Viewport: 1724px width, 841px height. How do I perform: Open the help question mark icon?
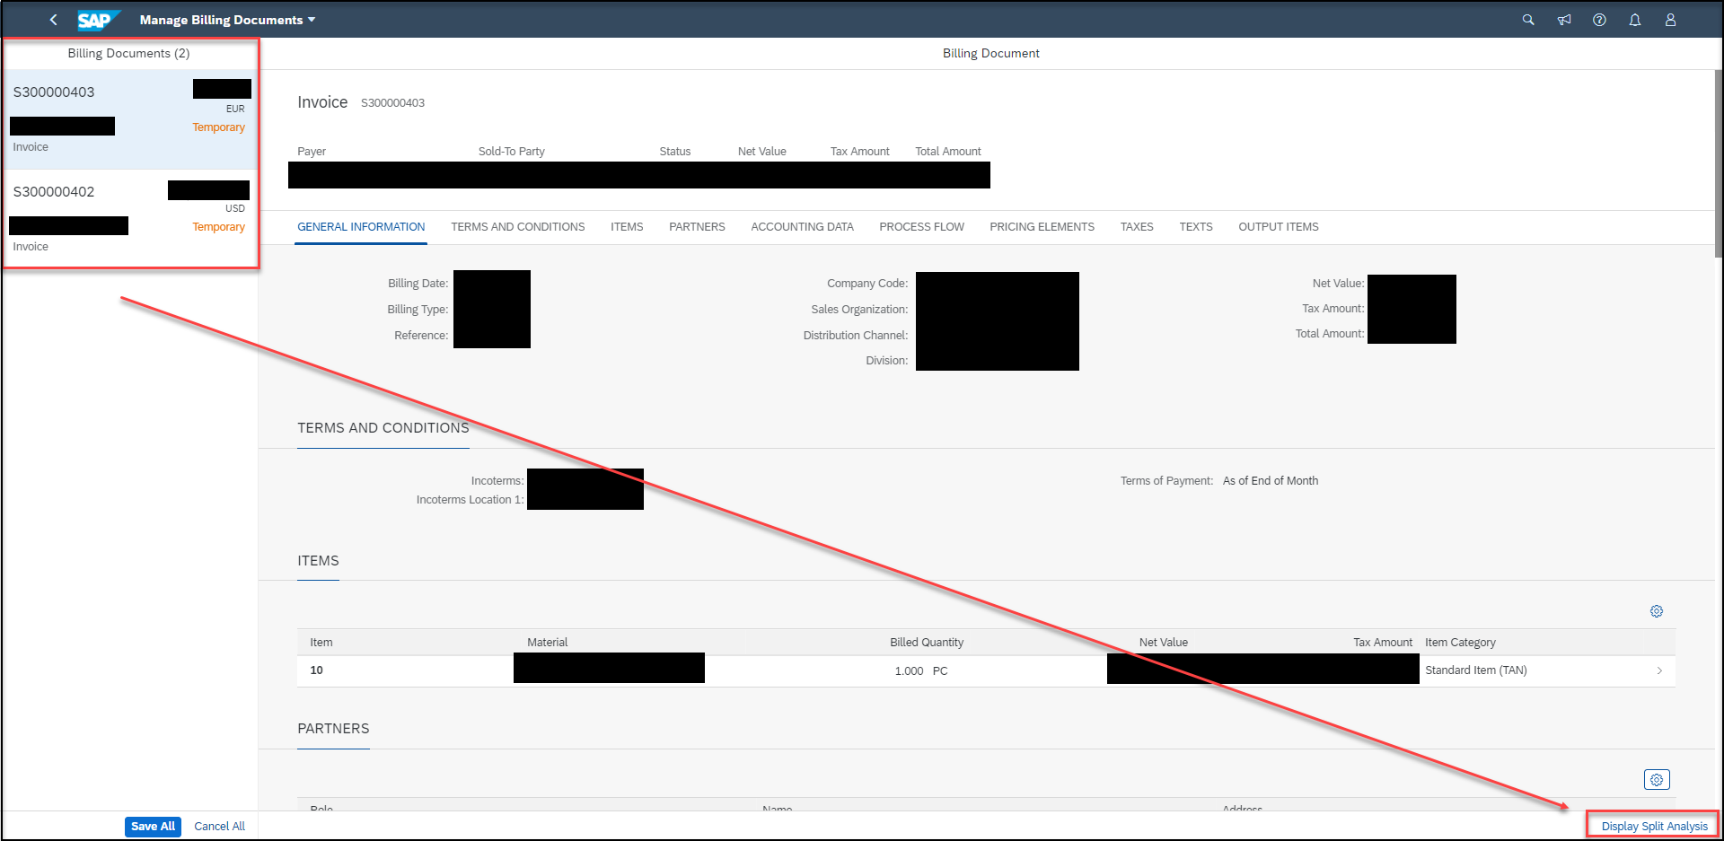tap(1599, 20)
